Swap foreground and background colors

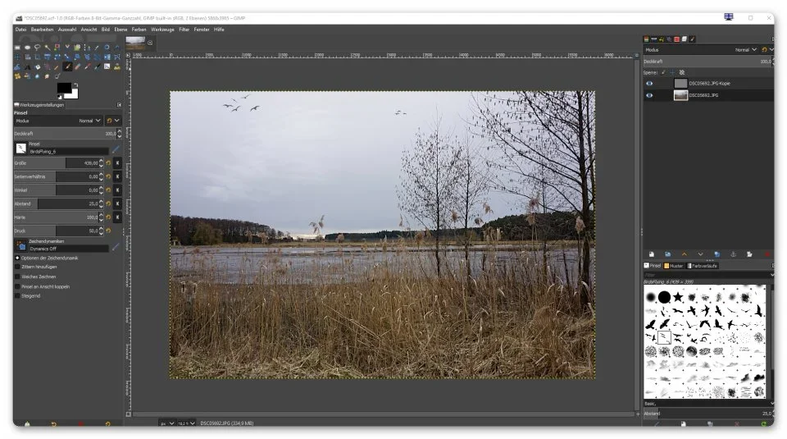[76, 85]
